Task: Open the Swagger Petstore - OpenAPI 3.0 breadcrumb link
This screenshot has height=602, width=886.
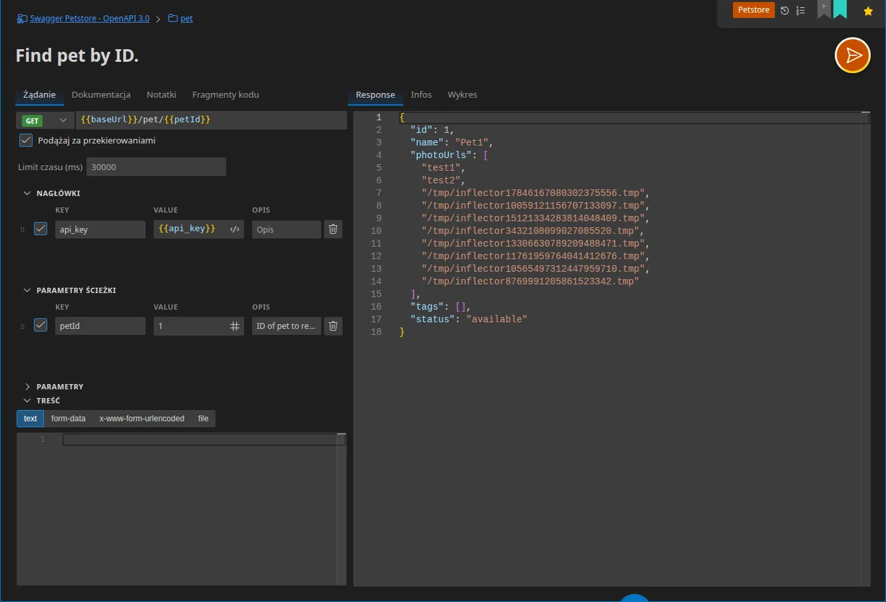Action: pos(90,19)
